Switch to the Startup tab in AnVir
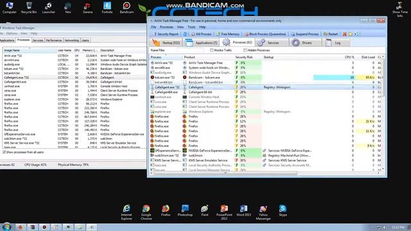This screenshot has width=411, height=231. coord(166,43)
